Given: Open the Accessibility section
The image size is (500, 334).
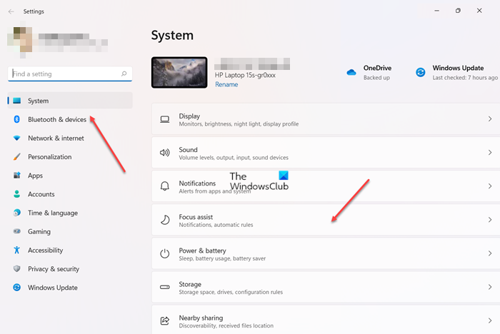Looking at the screenshot, I should [70, 250].
